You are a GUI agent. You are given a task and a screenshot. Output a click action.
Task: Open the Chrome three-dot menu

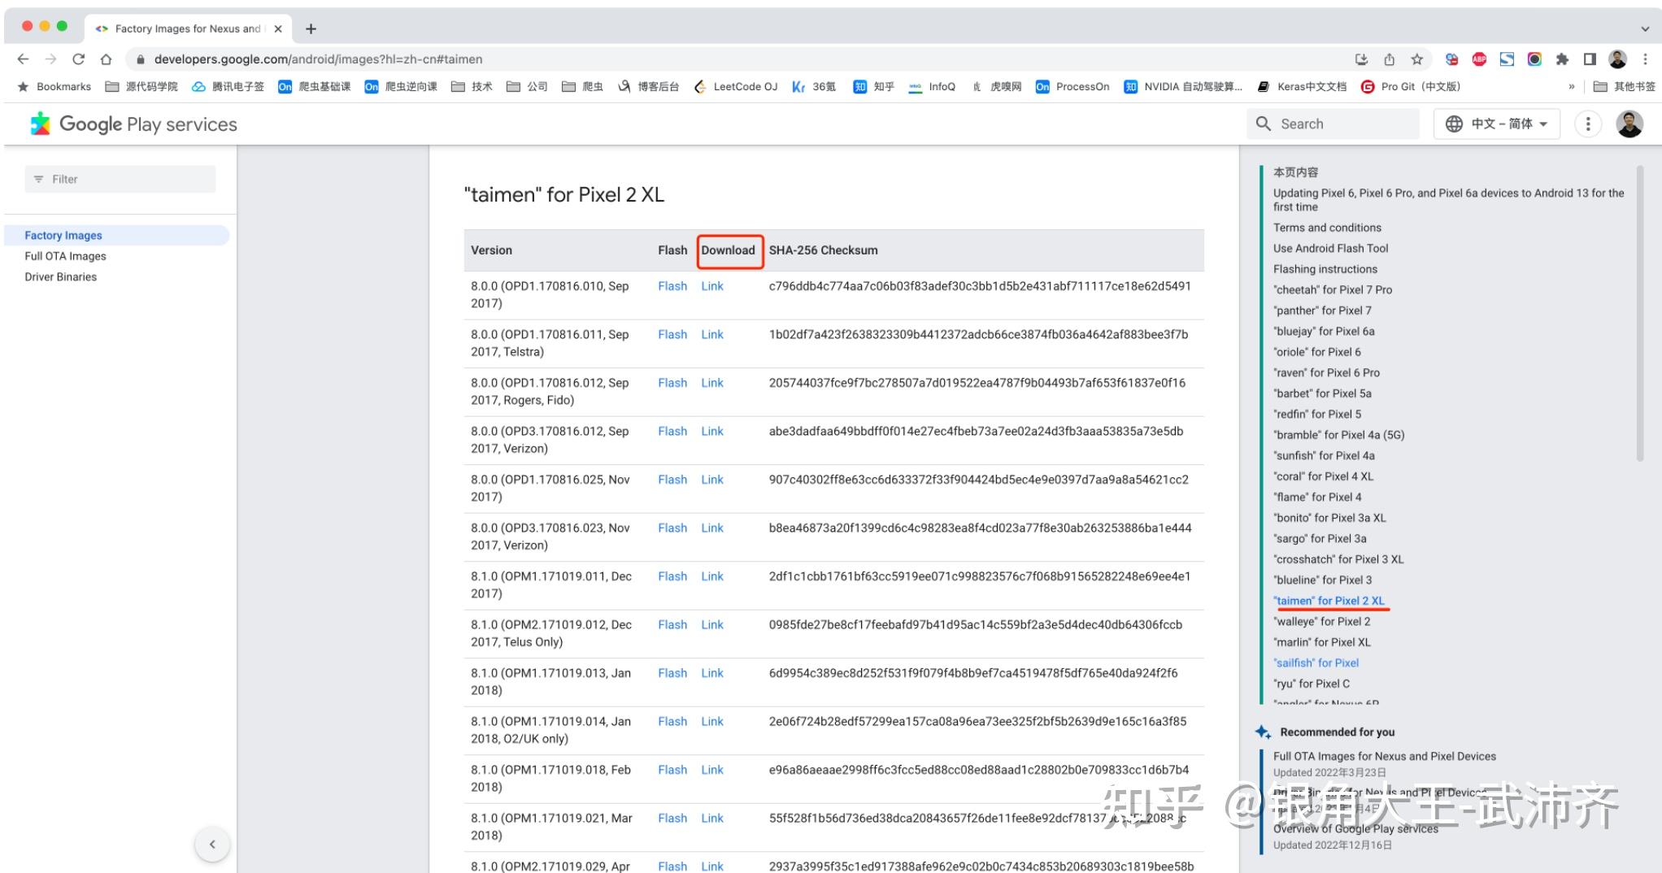click(1645, 59)
